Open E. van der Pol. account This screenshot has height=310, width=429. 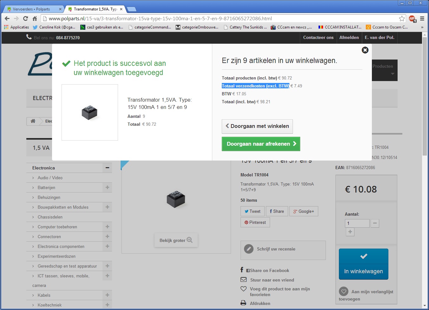[379, 37]
